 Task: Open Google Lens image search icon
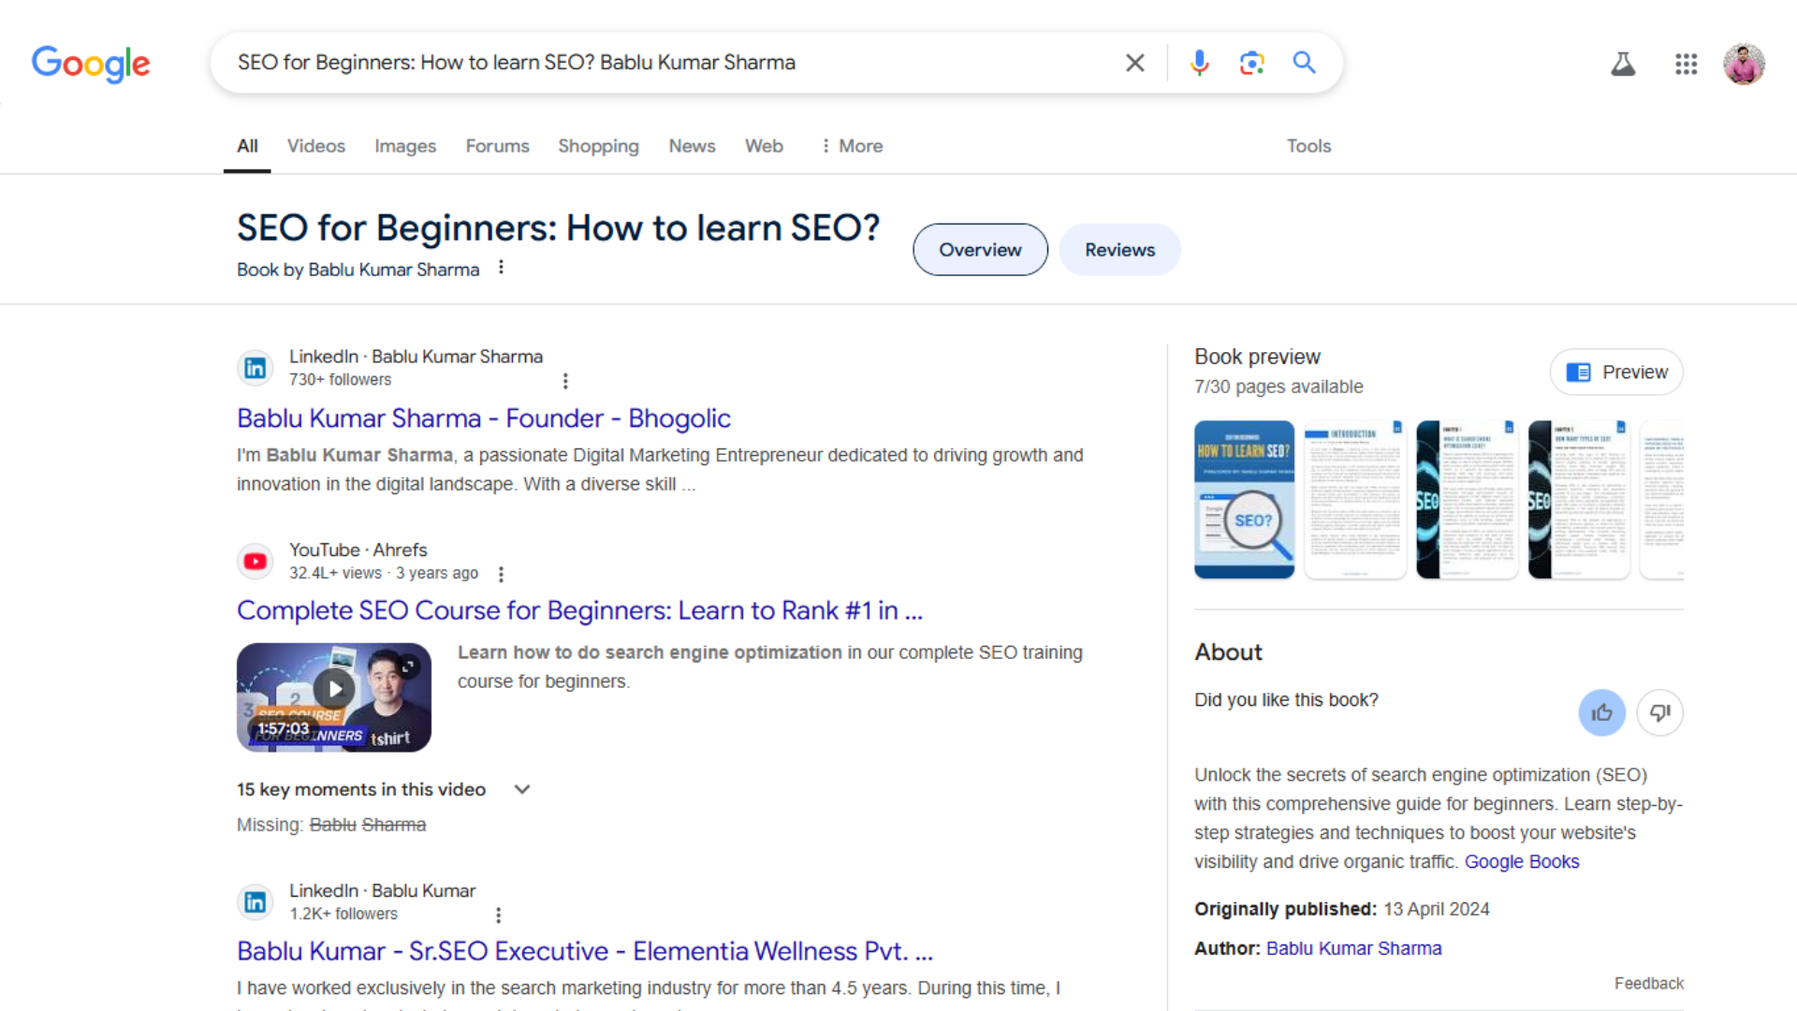click(1251, 63)
